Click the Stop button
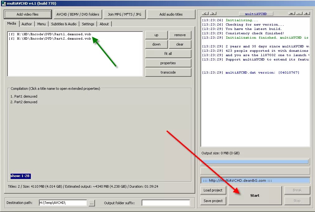This screenshot has height=212, width=315. (x=297, y=201)
